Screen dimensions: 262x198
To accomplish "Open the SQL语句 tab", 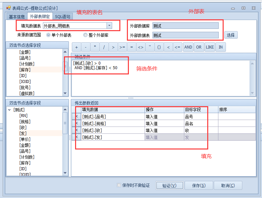I will click(62, 17).
